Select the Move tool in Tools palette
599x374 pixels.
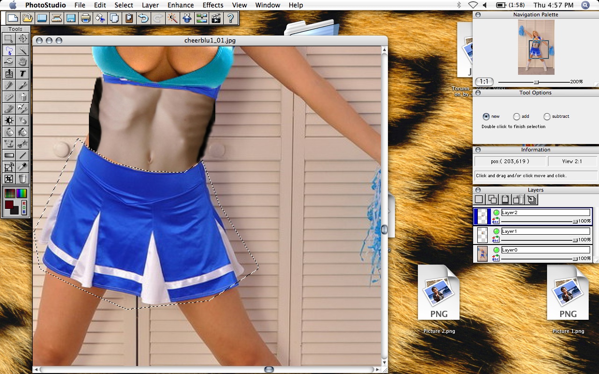[22, 38]
